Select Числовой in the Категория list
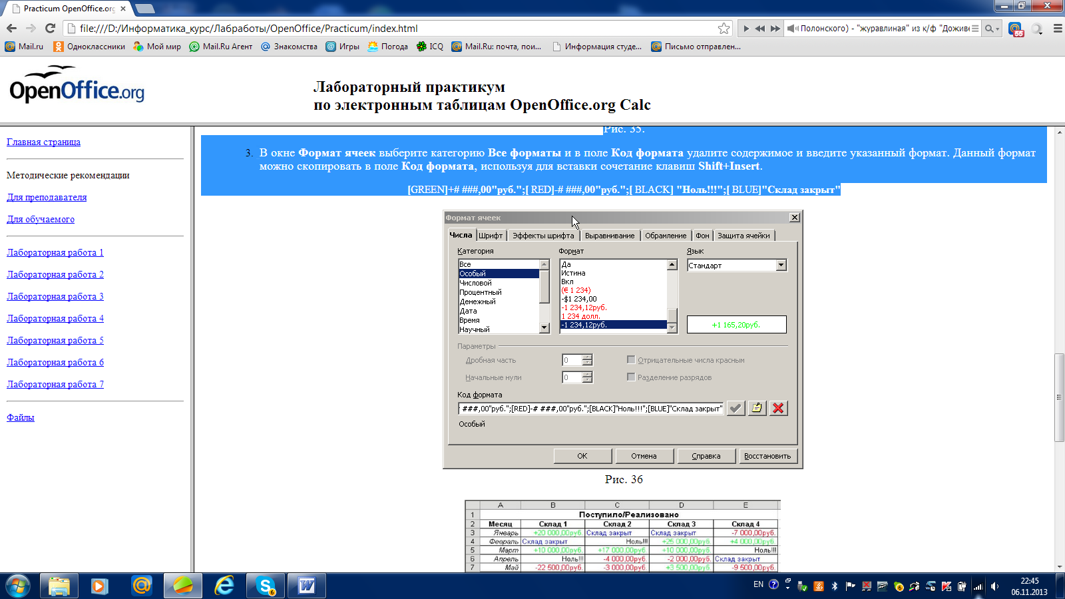This screenshot has height=599, width=1065. point(499,283)
